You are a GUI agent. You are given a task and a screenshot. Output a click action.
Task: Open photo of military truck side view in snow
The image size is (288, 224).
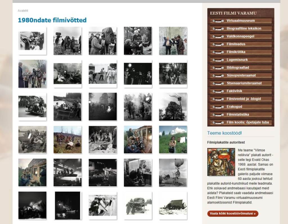point(173,205)
